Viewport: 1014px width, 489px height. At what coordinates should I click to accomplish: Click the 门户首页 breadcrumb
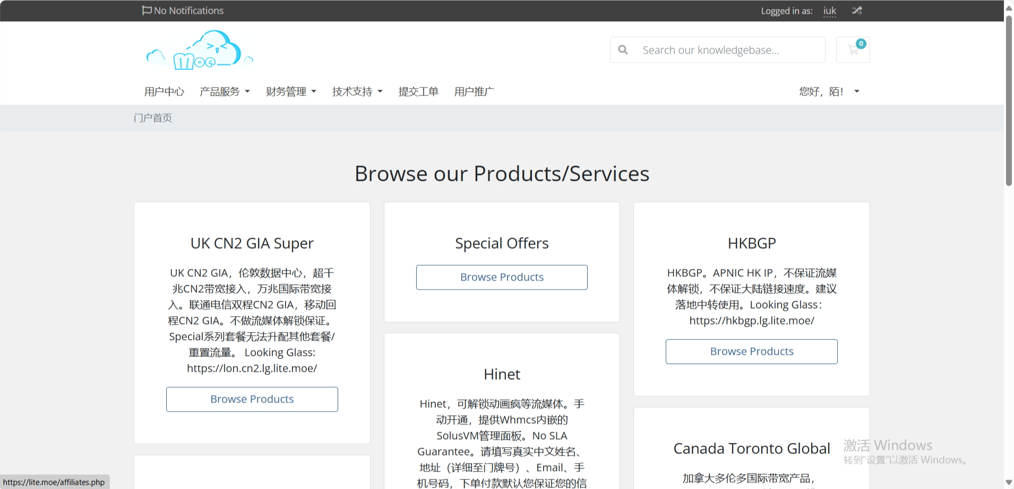pos(153,118)
